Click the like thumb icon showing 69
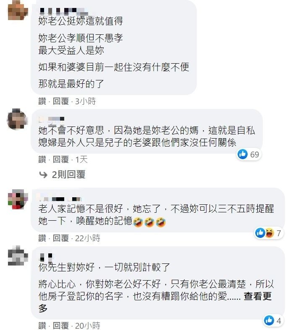 243,154
